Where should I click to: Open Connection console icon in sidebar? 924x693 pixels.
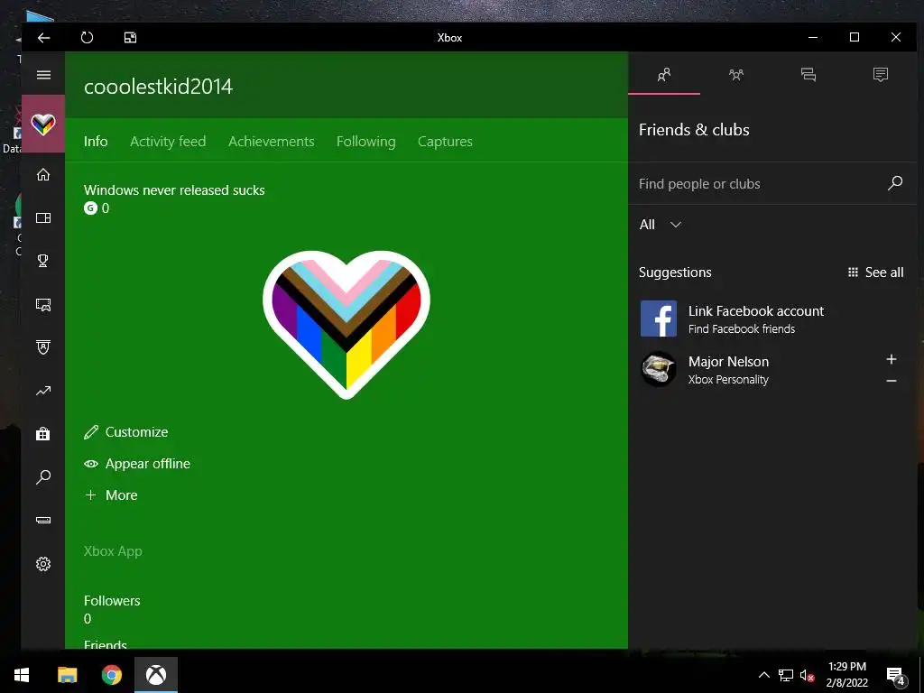43,521
